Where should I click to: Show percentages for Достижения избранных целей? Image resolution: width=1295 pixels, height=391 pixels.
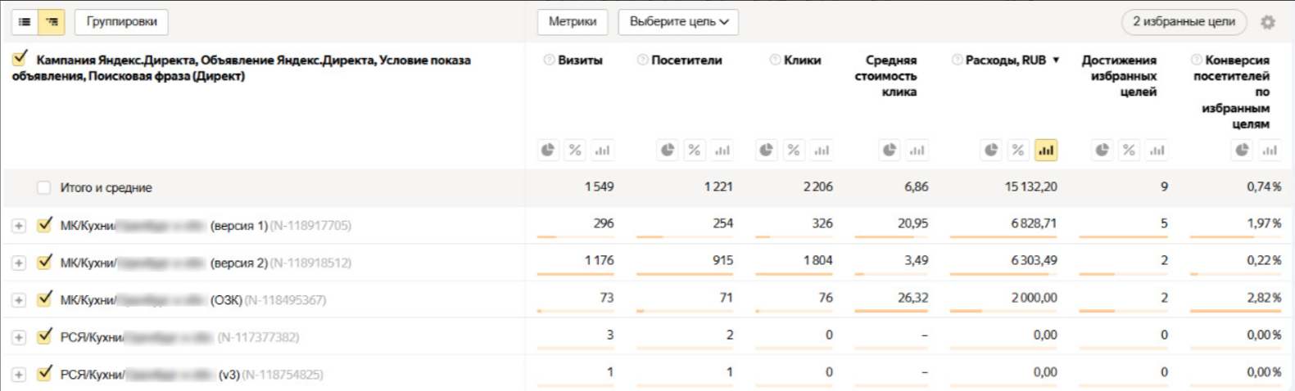(x=1130, y=150)
